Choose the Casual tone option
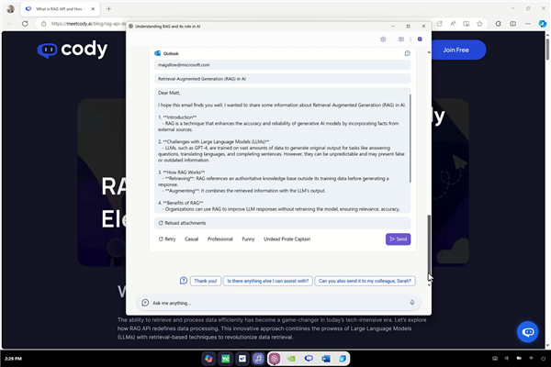Image resolution: width=551 pixels, height=367 pixels. [x=192, y=239]
